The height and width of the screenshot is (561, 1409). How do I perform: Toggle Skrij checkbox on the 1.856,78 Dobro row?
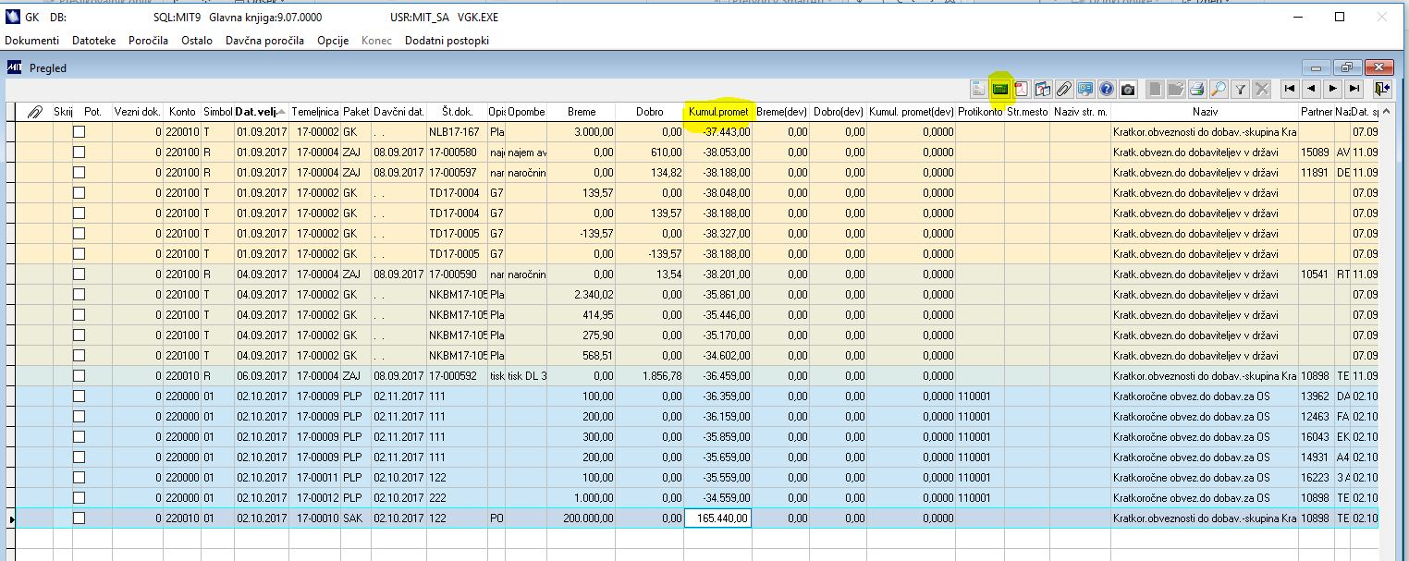(79, 376)
